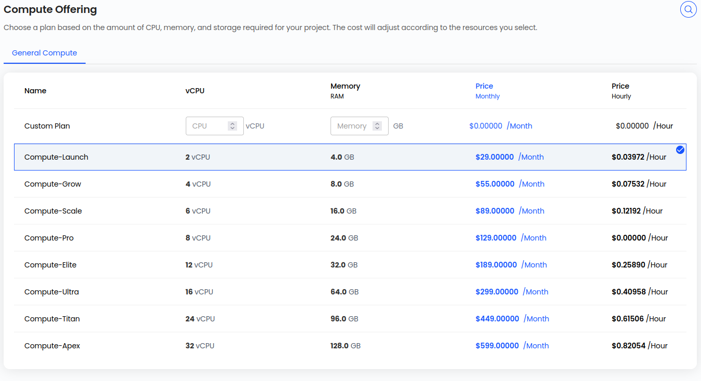Click the $449.00000 monthly price
The image size is (701, 381).
click(497, 319)
